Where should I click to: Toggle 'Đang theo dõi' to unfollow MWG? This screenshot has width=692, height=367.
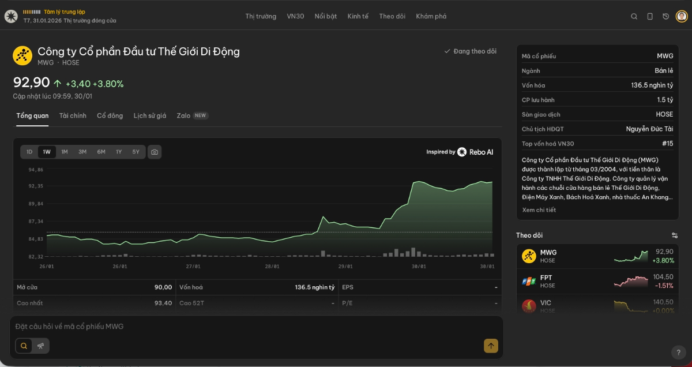[x=470, y=51]
